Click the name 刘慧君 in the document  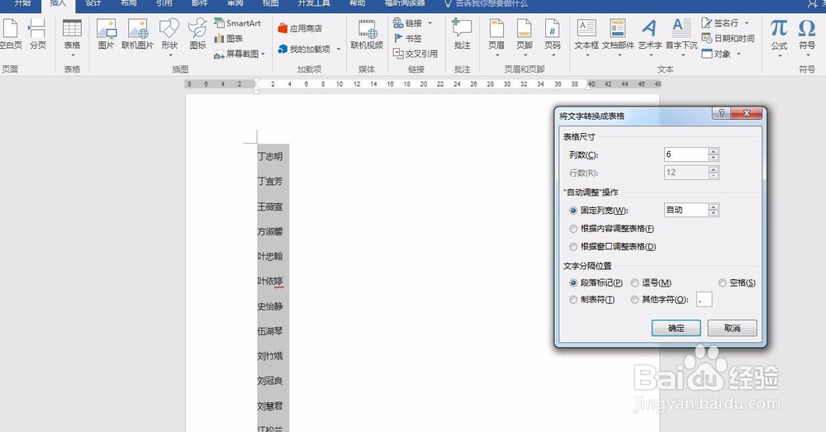(x=270, y=406)
